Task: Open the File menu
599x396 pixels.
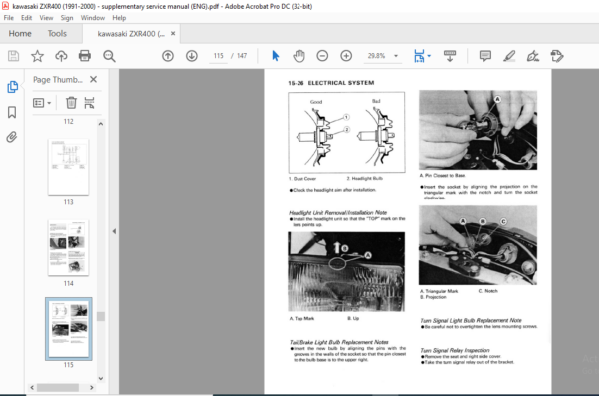Action: 8,18
